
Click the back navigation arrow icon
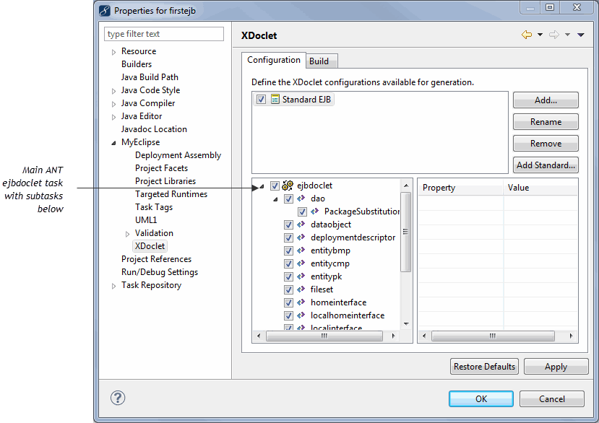pos(526,35)
